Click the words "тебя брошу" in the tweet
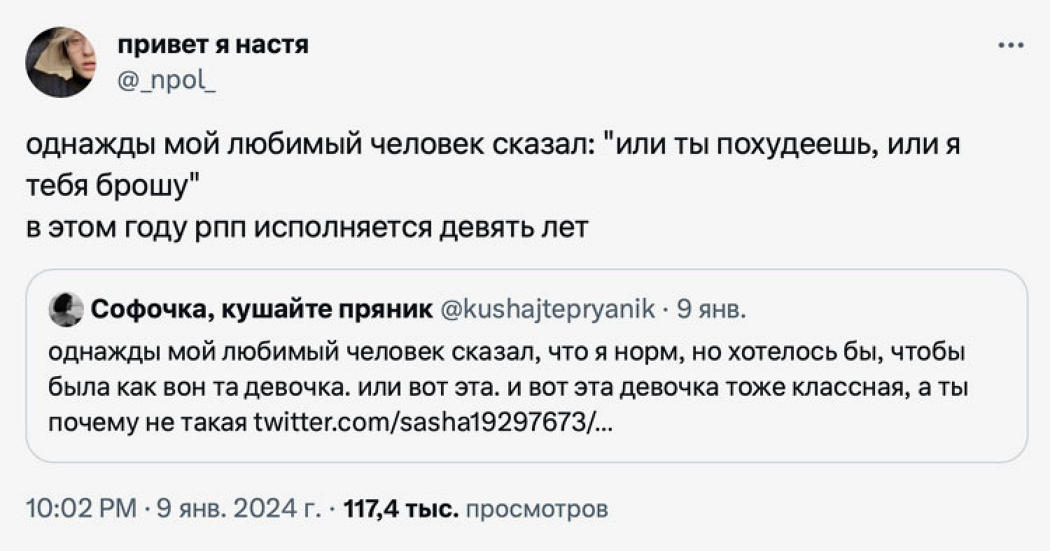This screenshot has height=551, width=1050. (x=112, y=187)
